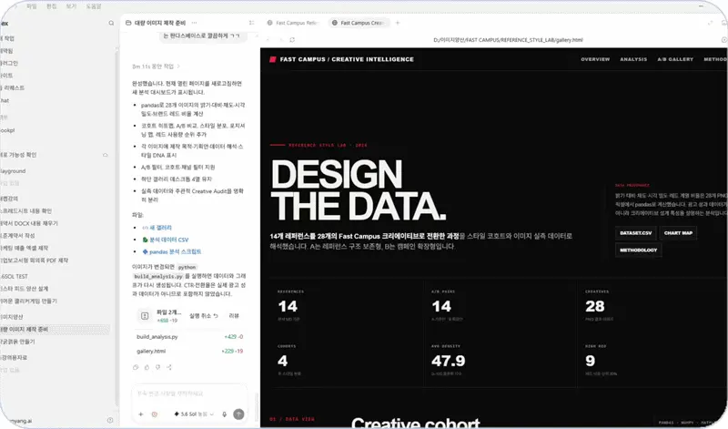Click into the follow-up message input field
The height and width of the screenshot is (429, 728).
point(189,393)
